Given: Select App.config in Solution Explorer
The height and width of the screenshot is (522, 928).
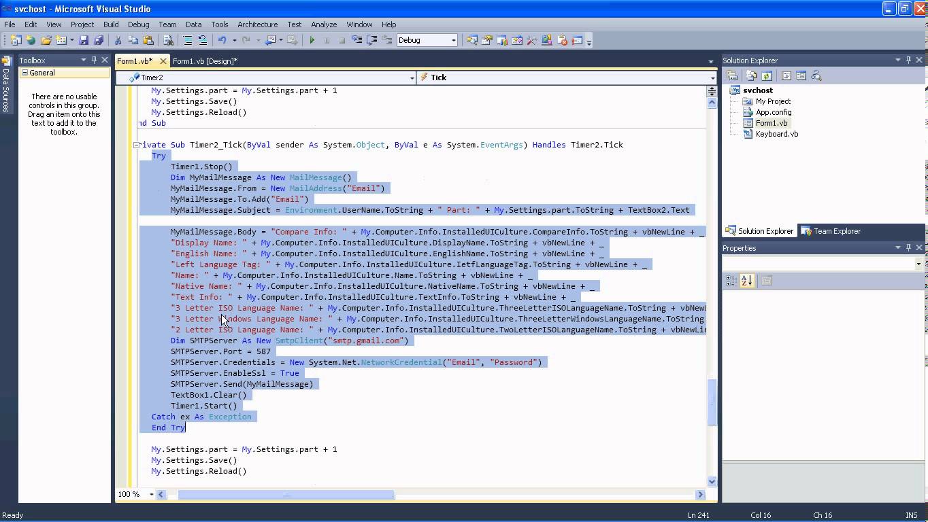Looking at the screenshot, I should [x=774, y=112].
